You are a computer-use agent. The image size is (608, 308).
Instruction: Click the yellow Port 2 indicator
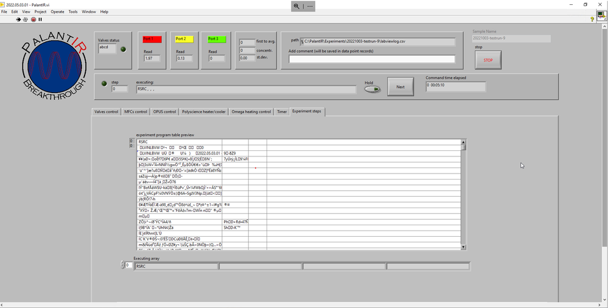[x=184, y=39]
